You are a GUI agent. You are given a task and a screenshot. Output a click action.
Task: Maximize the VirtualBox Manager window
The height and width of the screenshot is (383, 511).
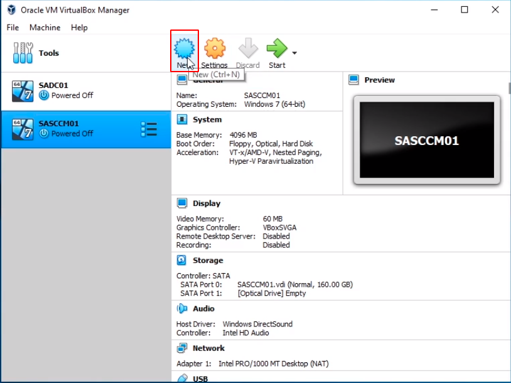465,10
